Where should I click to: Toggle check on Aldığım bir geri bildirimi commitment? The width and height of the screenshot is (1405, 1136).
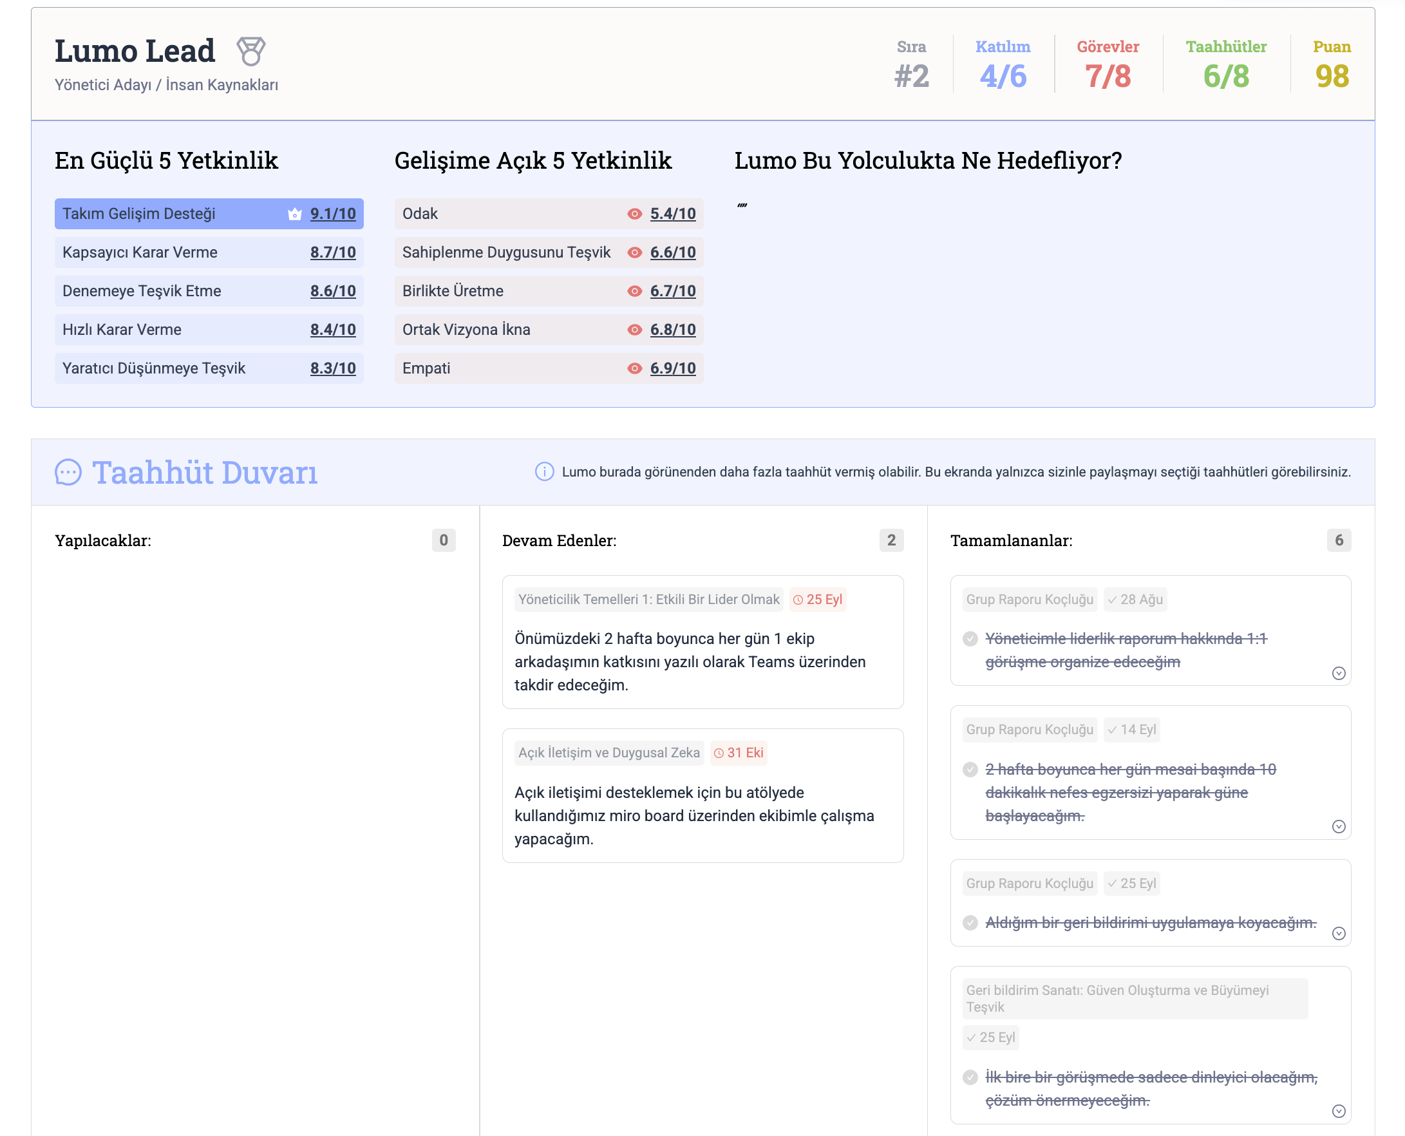click(970, 923)
